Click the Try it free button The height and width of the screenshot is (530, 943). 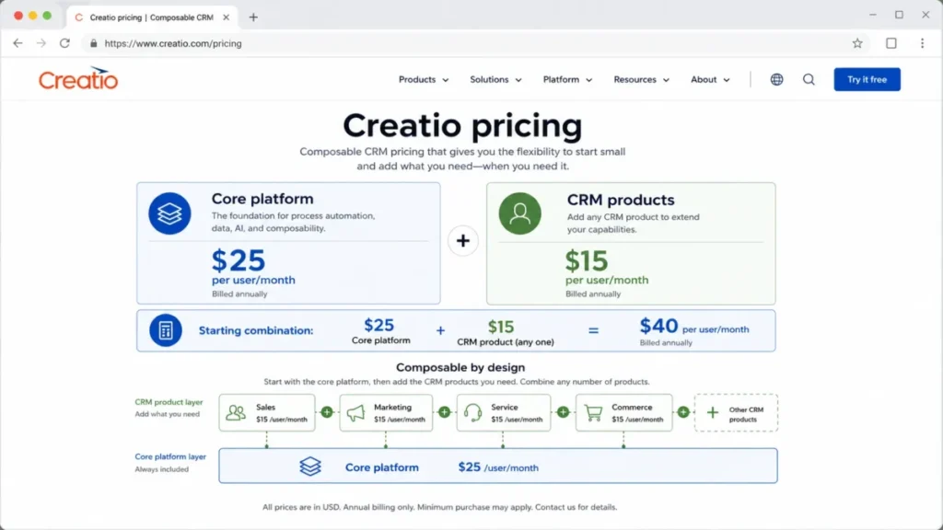(x=867, y=79)
